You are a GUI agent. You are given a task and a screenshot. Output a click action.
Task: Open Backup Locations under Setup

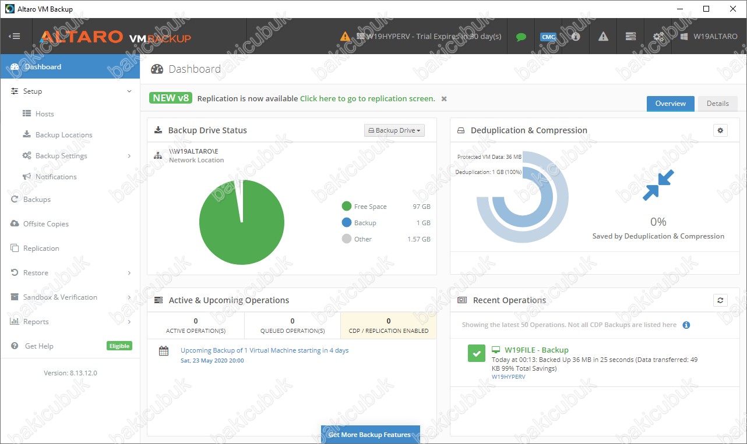click(64, 135)
